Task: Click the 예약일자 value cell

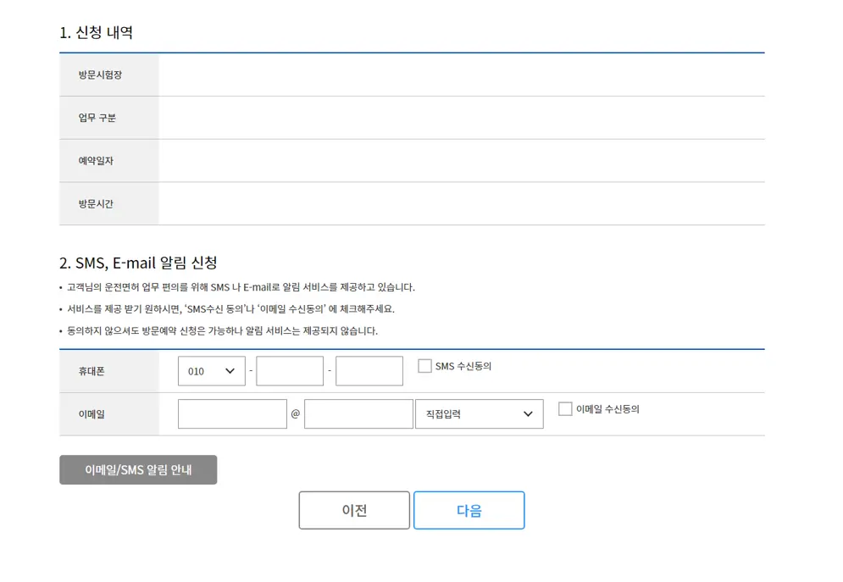Action: click(462, 160)
